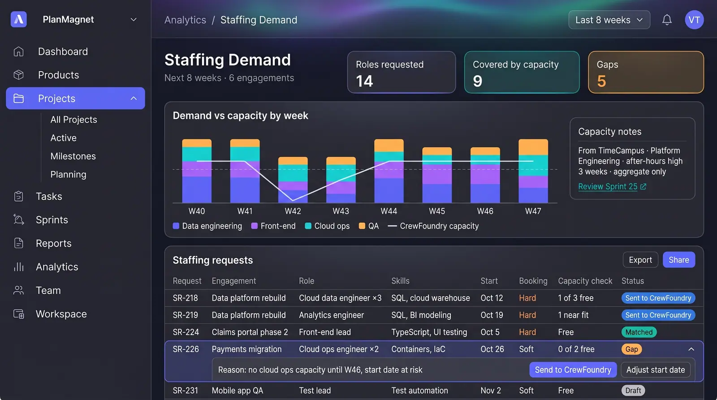Viewport: 717px width, 400px height.
Task: Open Milestones submenu item
Action: (x=73, y=156)
